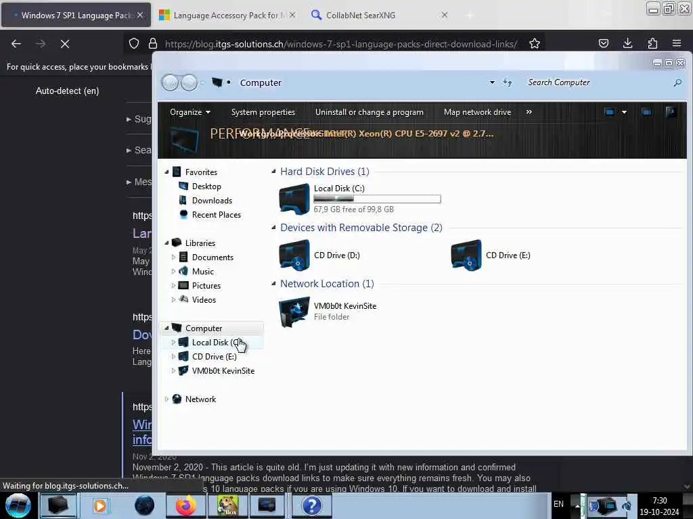Expand the Documents library node
Viewport: 693px width, 519px height.
click(173, 257)
